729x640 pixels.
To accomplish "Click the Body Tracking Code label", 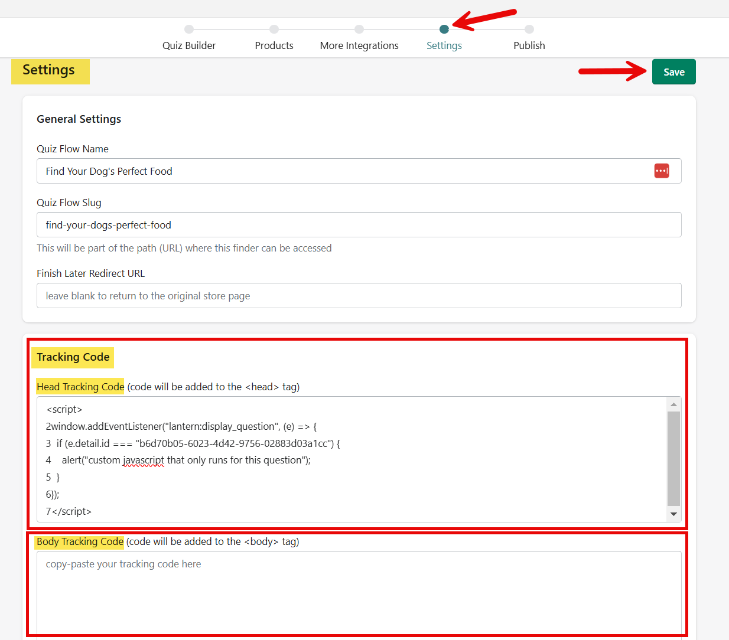I will pos(80,541).
